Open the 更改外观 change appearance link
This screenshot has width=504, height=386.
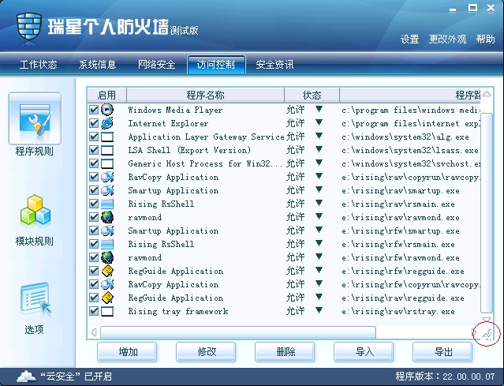447,39
